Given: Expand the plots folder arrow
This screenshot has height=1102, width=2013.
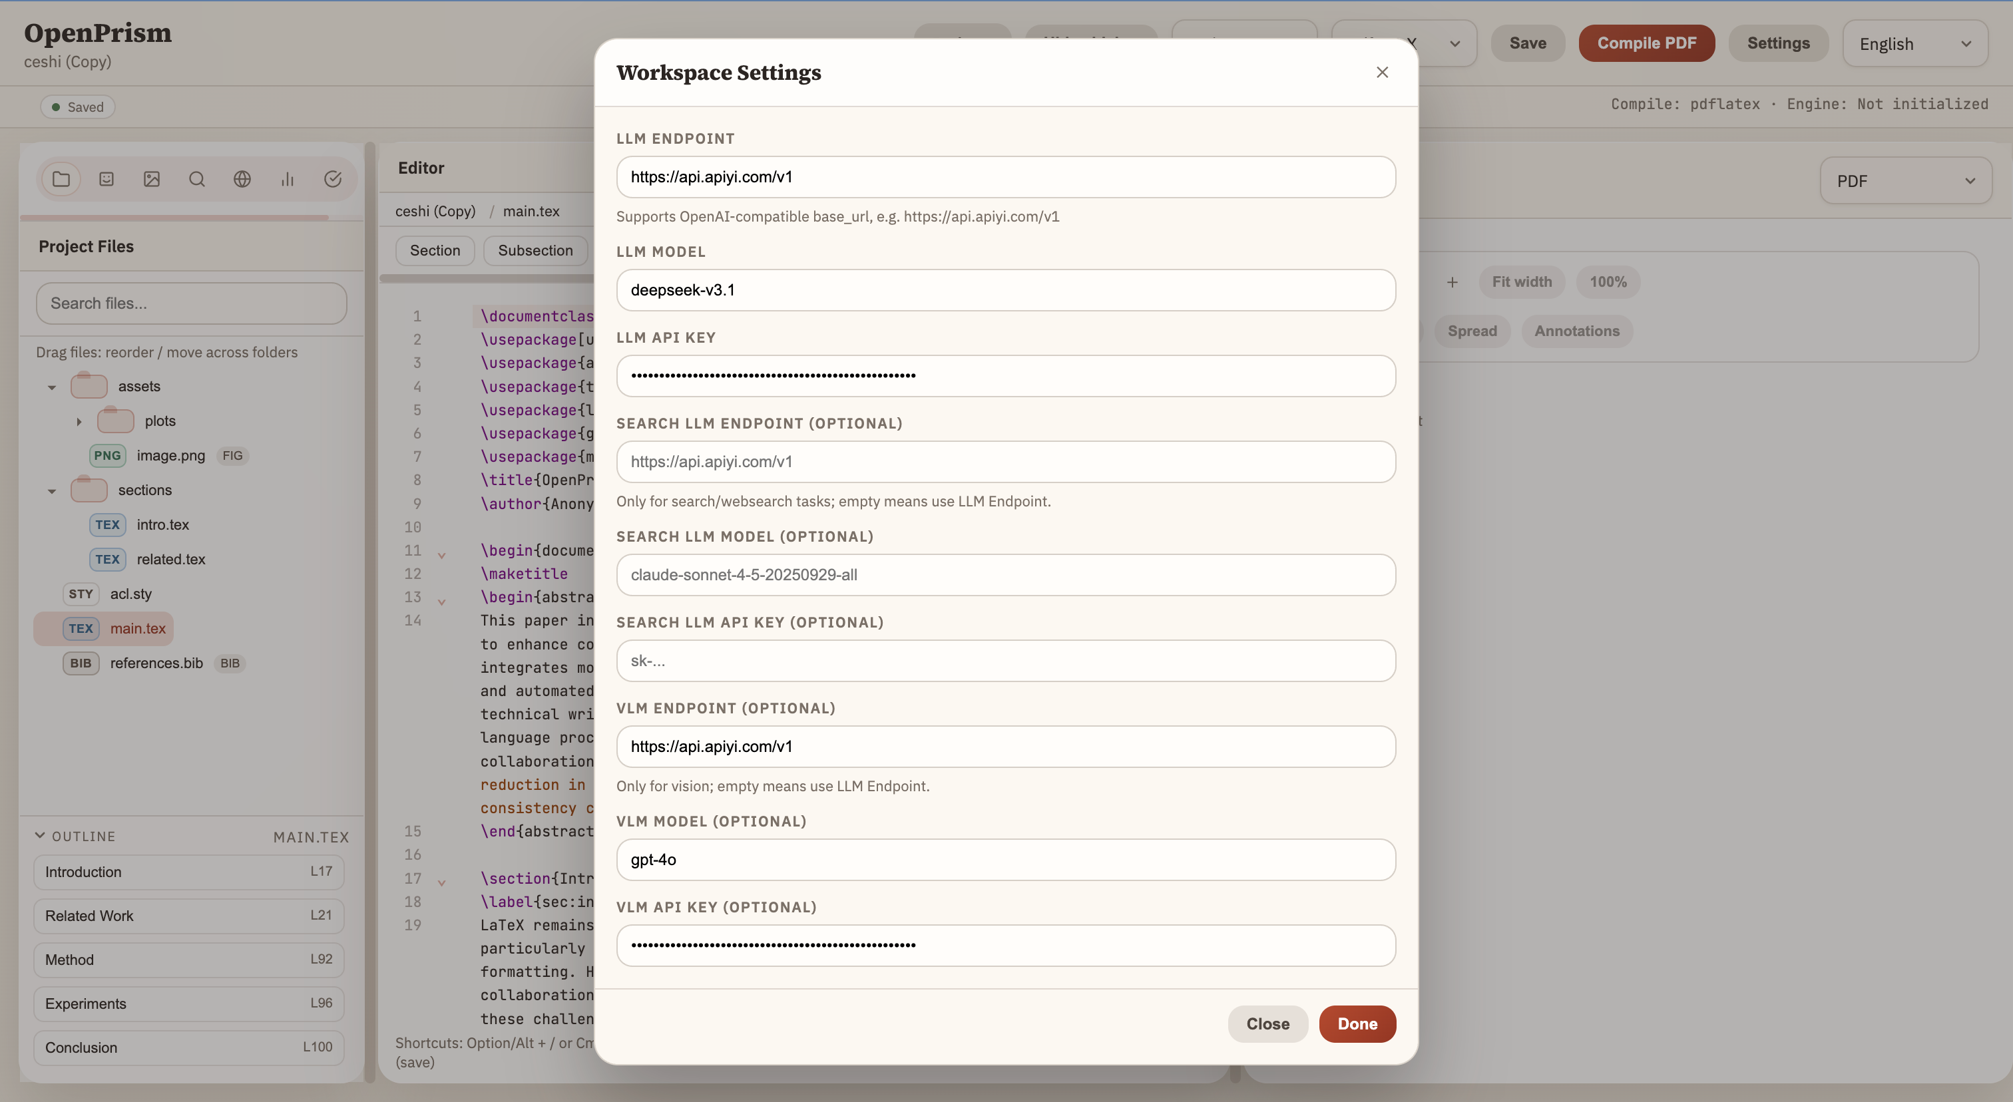Looking at the screenshot, I should pos(78,421).
